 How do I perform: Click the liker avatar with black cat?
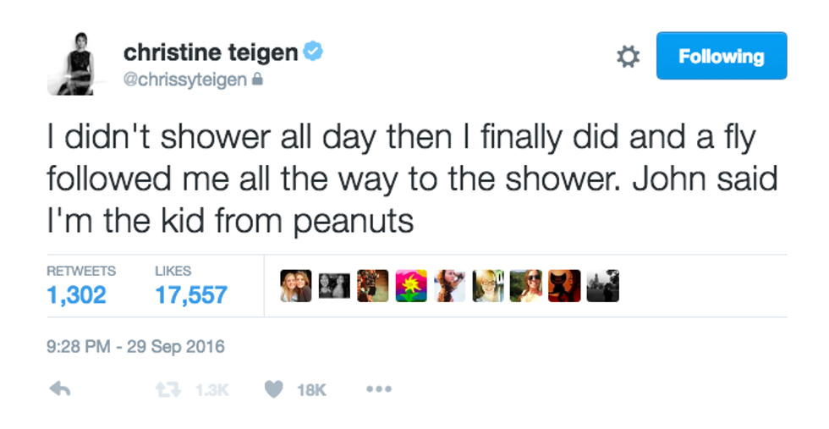click(564, 286)
